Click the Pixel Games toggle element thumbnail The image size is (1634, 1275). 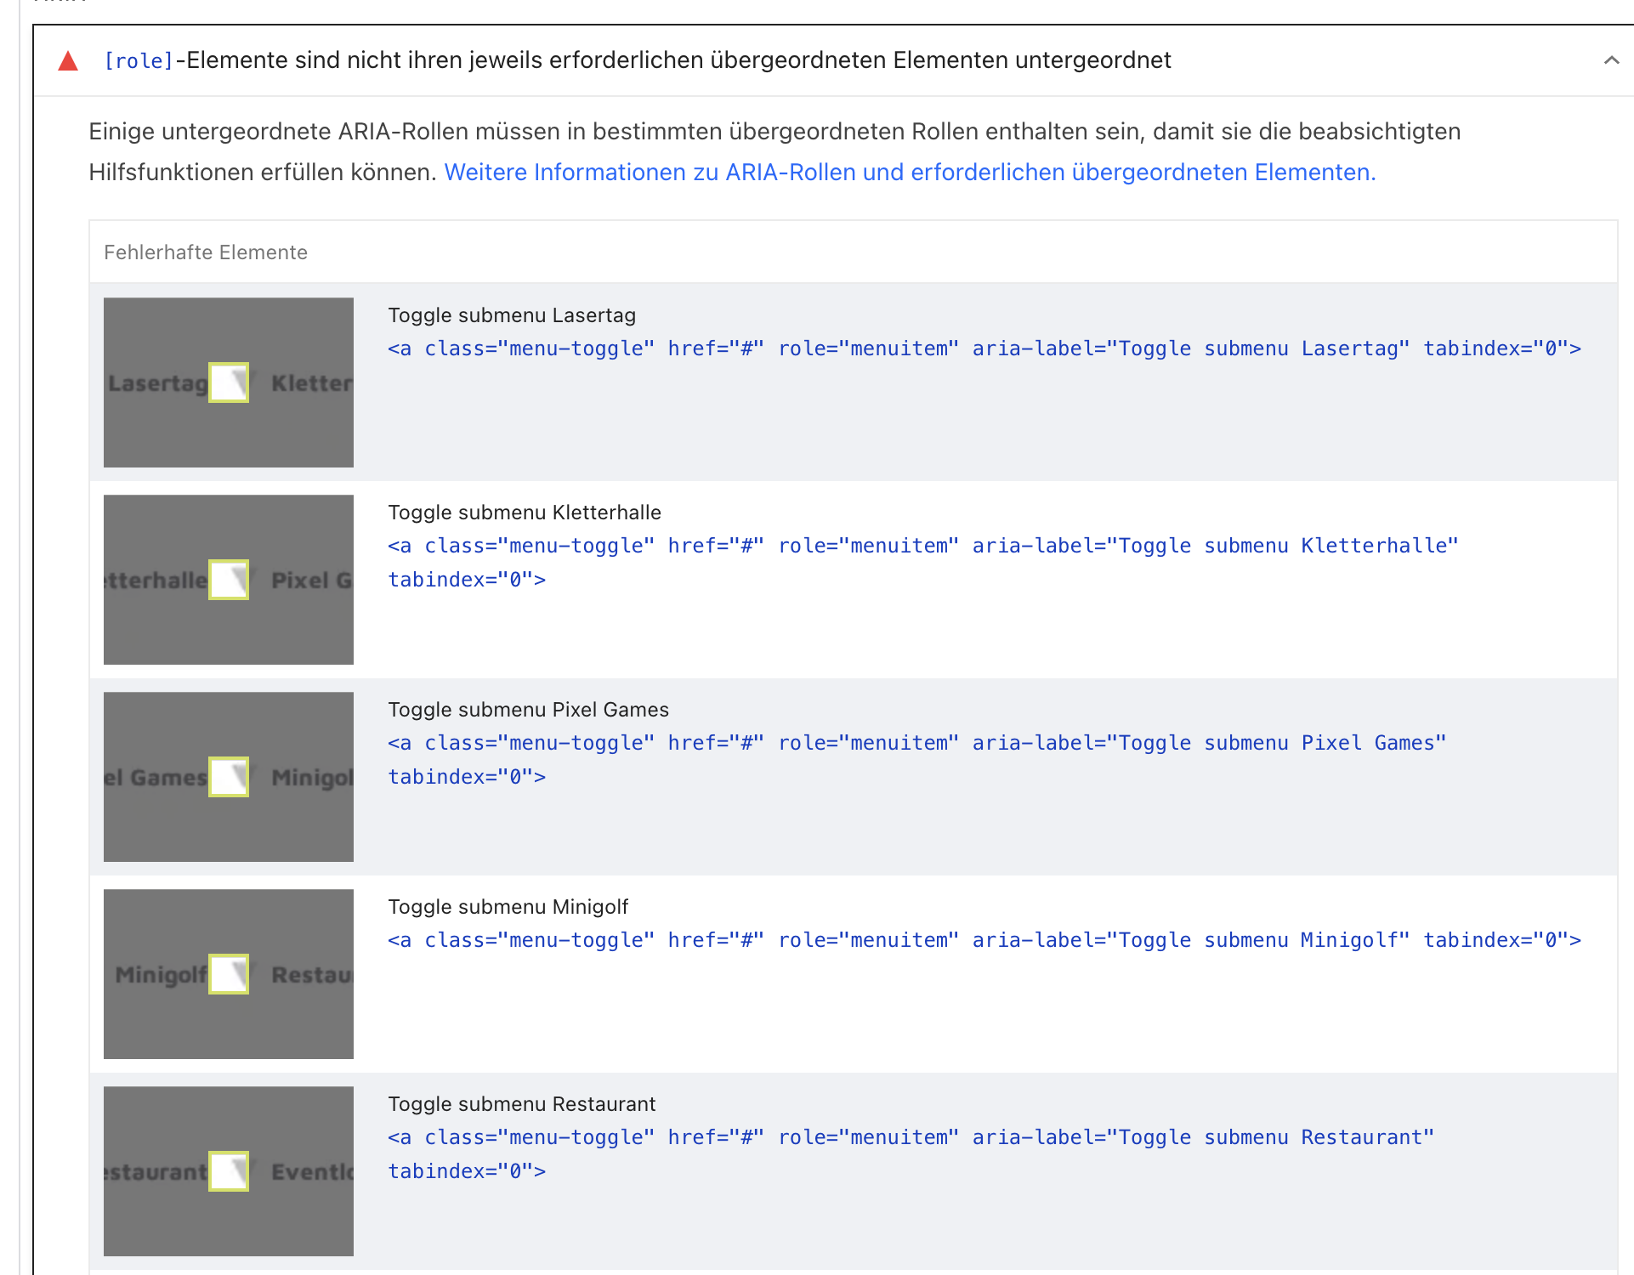(x=228, y=777)
